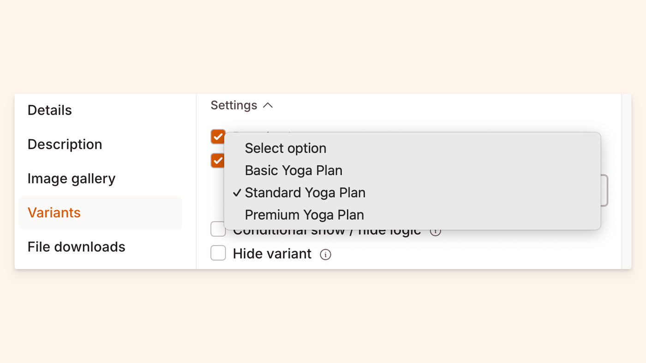Viewport: 646px width, 363px height.
Task: Uncheck the topmost orange checkbox under Settings
Action: click(x=217, y=137)
